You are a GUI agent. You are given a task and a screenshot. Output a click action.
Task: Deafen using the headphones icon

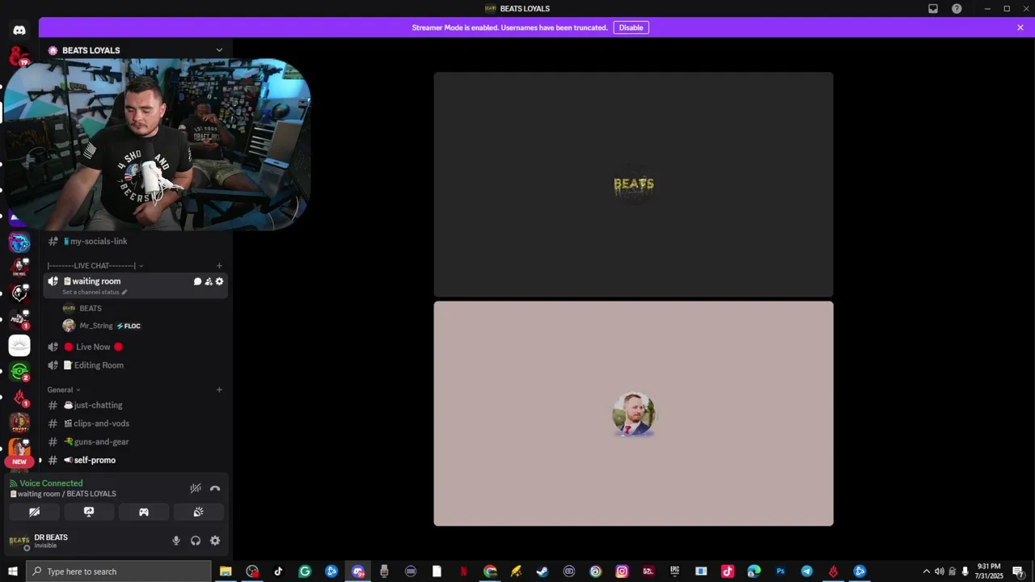[196, 541]
